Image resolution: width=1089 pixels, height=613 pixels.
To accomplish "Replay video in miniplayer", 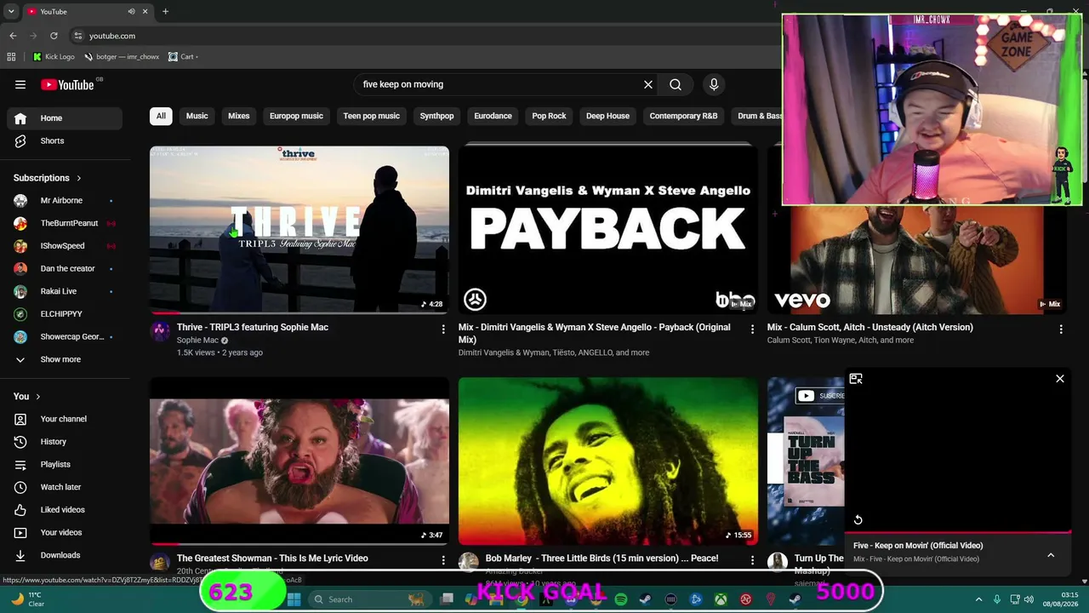I will (x=858, y=519).
